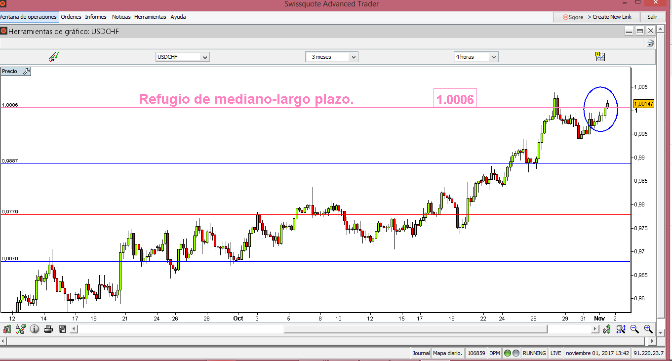Click the restore panel icon below title bar
Image resolution: width=672 pixels, height=361 pixels.
(650, 43)
